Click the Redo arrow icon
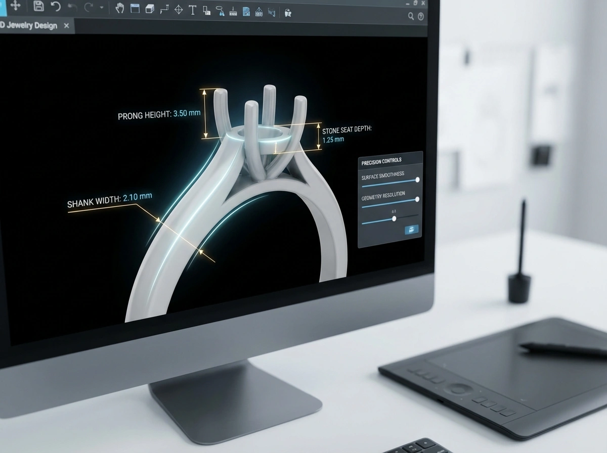 tap(89, 8)
